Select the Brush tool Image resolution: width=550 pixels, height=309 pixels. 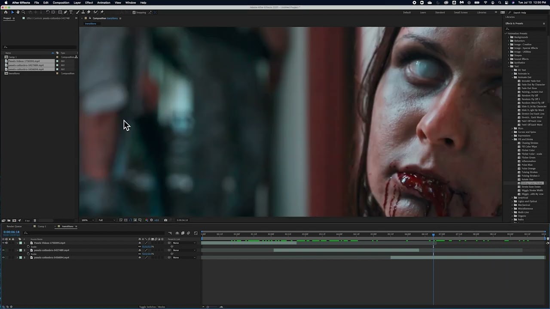point(77,12)
